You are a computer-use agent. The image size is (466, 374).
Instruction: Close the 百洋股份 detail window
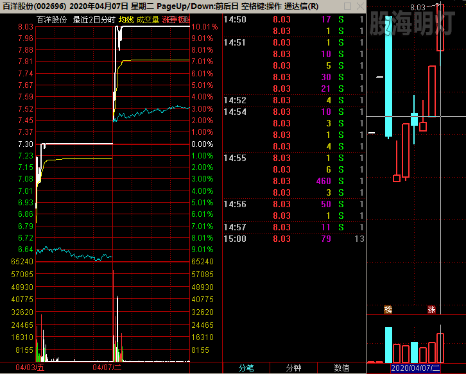(360, 6)
